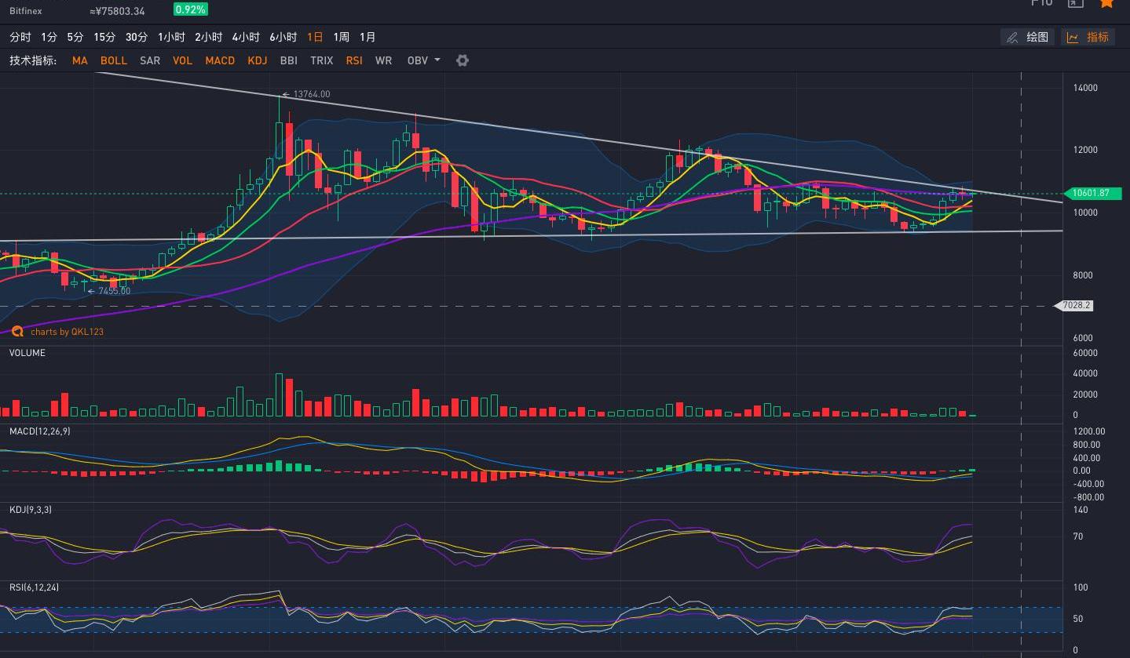Viewport: 1130px width, 658px height.
Task: Disable the BOLL indicator
Action: (114, 60)
